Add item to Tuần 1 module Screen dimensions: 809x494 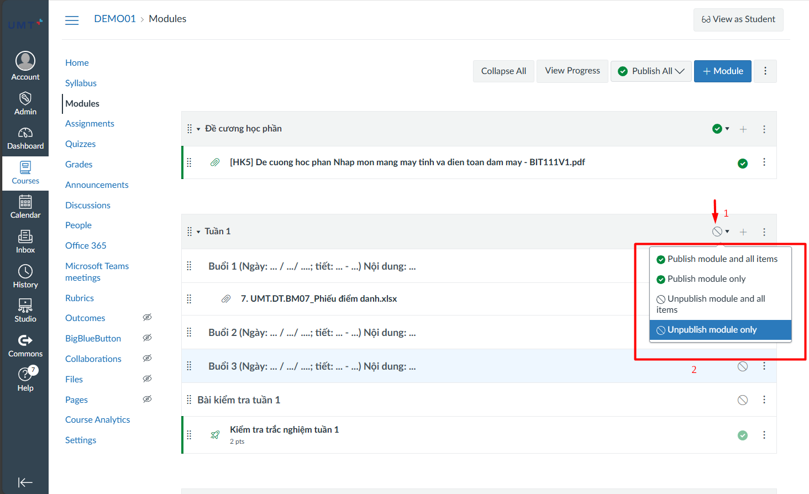(743, 232)
